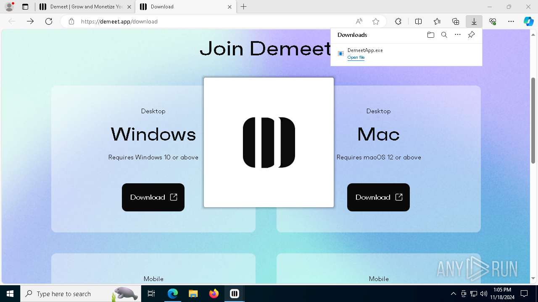Click Requires Windows 10 or above text
This screenshot has width=538, height=302.
point(153,157)
